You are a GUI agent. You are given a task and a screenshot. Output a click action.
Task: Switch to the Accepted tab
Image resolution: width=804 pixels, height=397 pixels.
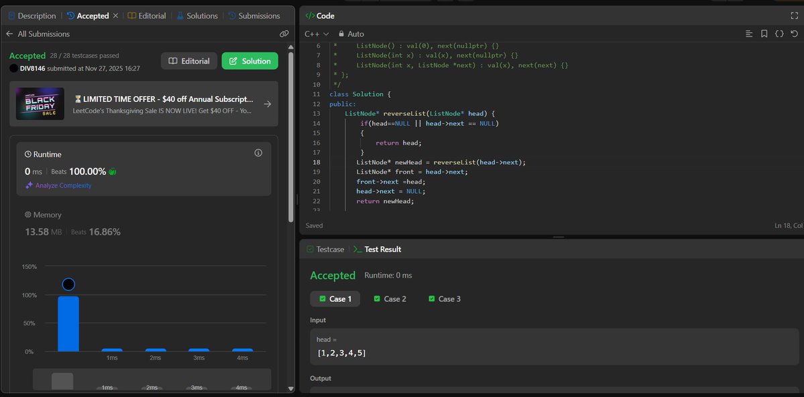pos(88,16)
